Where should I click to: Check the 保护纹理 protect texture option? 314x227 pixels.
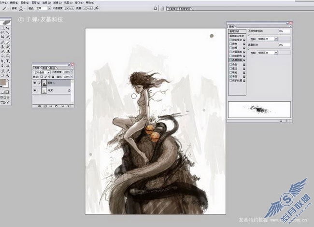[230, 81]
